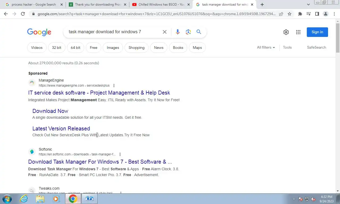
Task: Click the taskbar clock showing 4:32 PM
Action: [326, 199]
